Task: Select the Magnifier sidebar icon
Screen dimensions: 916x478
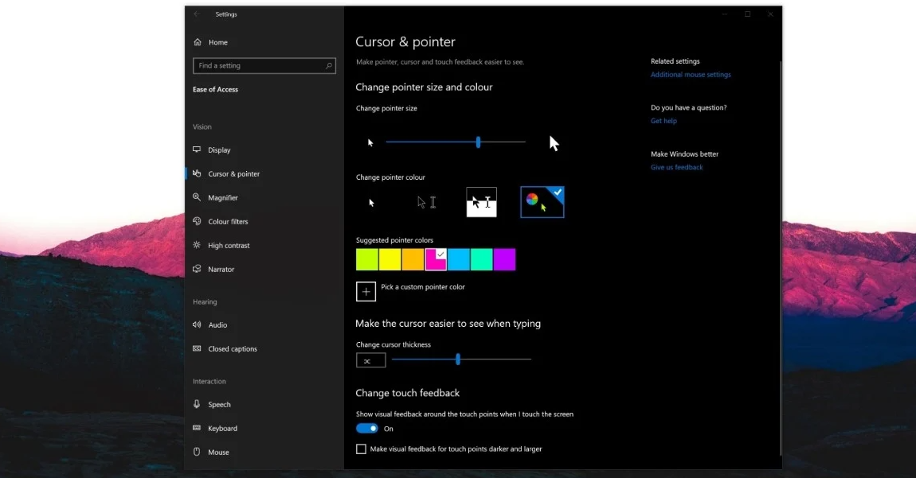Action: point(198,197)
